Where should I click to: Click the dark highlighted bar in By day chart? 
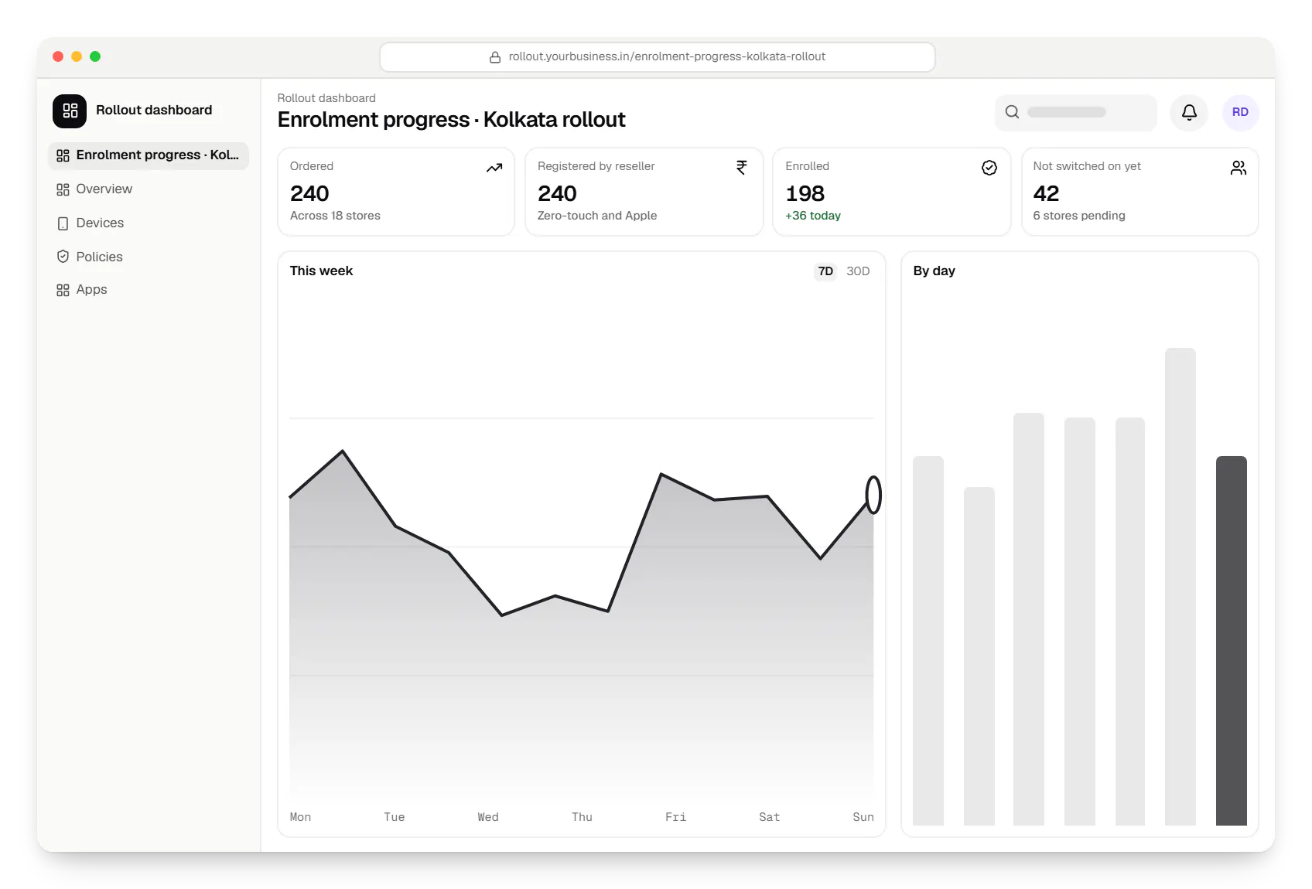[x=1231, y=641]
